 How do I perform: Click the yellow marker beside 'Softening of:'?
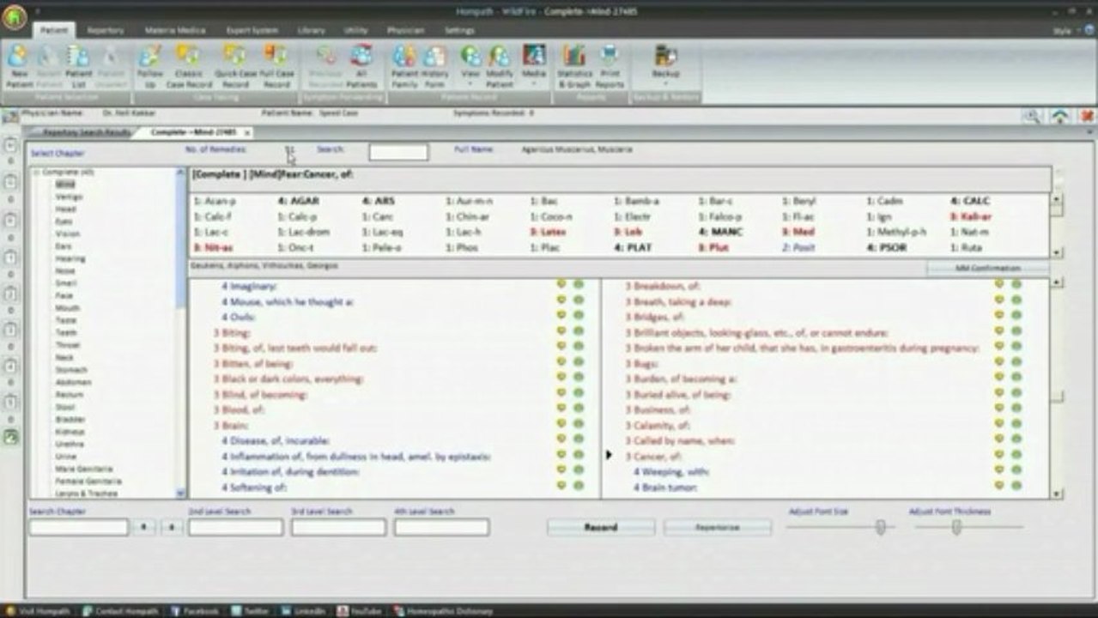(561, 487)
